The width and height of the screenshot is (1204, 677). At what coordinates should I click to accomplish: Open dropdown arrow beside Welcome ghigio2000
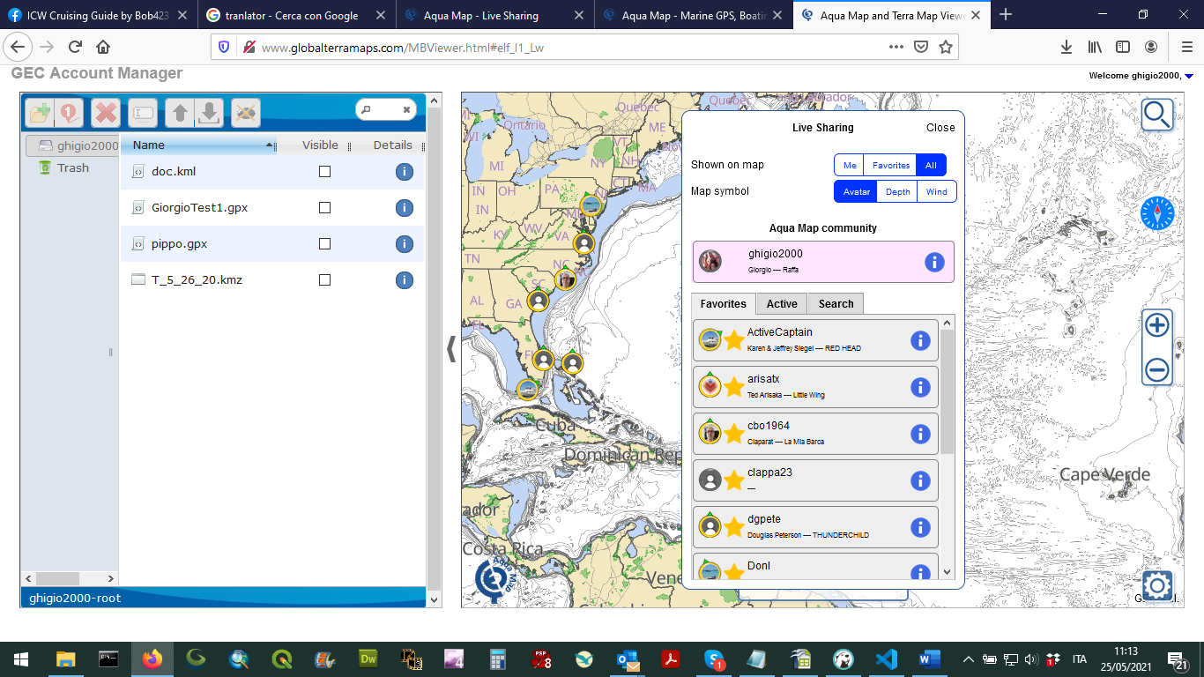tap(1189, 76)
